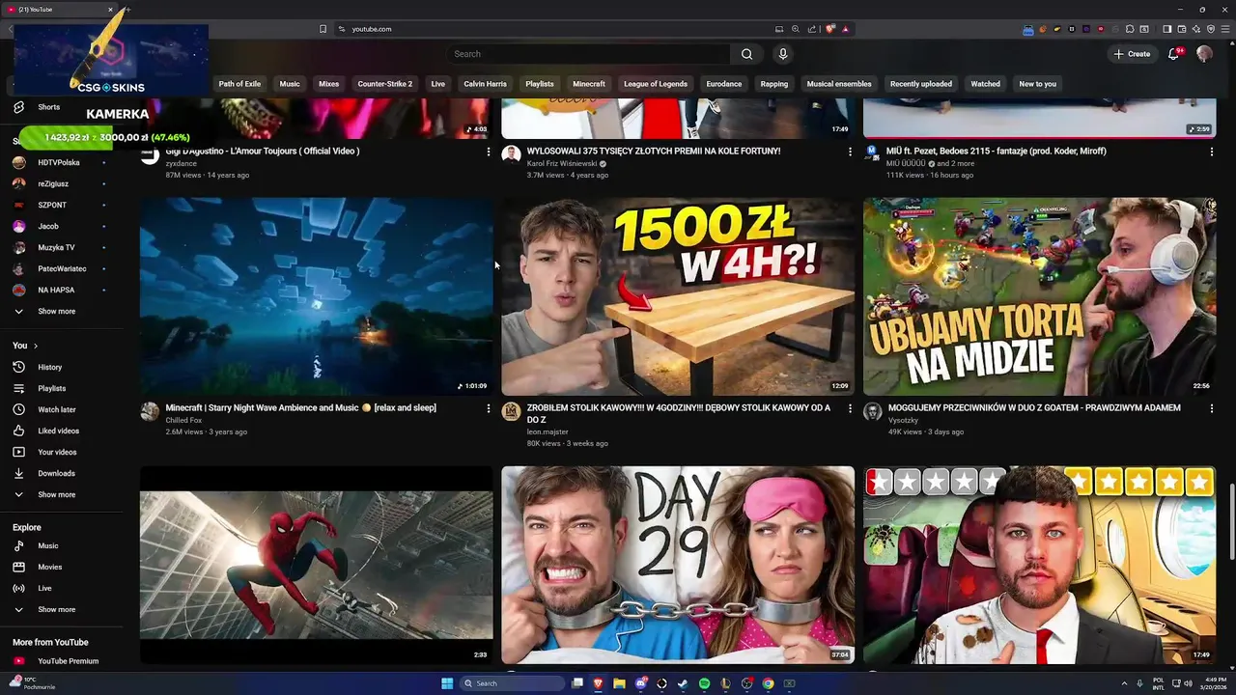The height and width of the screenshot is (695, 1236).
Task: Open HDTVPolska subscription channel
Action: click(58, 162)
